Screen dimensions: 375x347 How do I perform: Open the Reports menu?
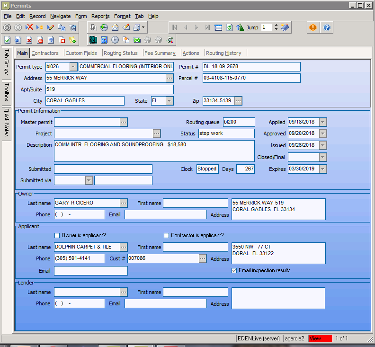(x=100, y=16)
